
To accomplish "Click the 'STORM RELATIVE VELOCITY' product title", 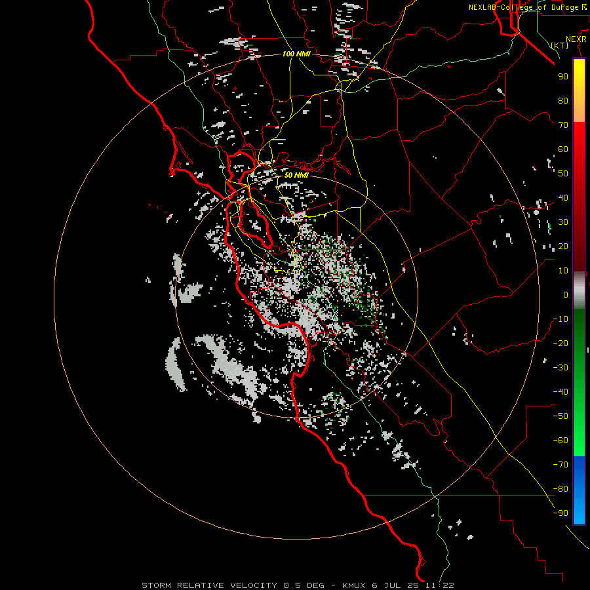I will click(210, 585).
